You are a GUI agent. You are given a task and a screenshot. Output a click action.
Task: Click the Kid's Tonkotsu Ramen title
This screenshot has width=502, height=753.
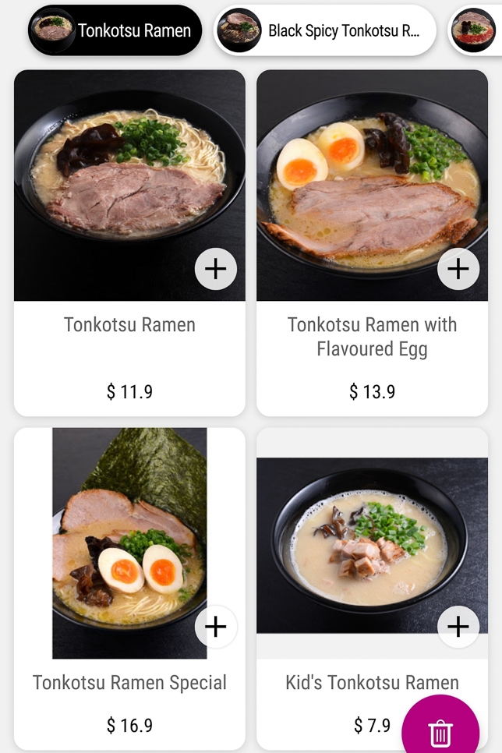(x=372, y=683)
